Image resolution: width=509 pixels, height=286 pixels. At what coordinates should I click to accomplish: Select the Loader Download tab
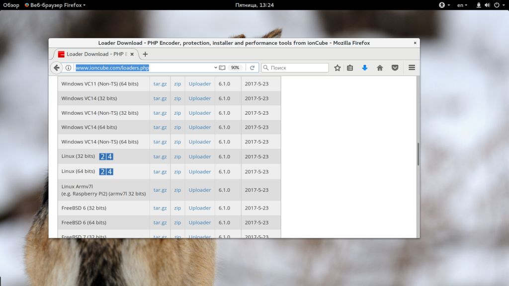click(94, 54)
